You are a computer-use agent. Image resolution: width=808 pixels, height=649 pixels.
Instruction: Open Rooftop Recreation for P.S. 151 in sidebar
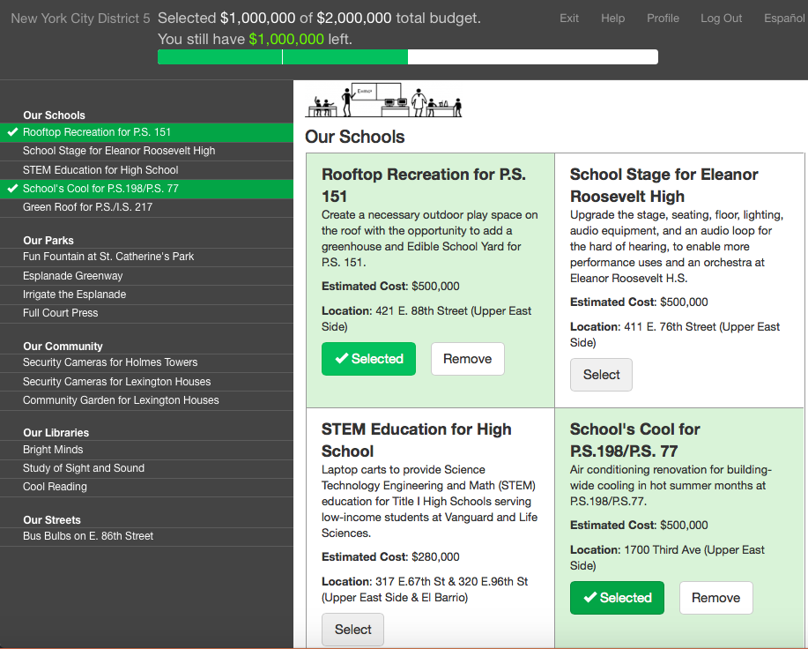coord(146,132)
